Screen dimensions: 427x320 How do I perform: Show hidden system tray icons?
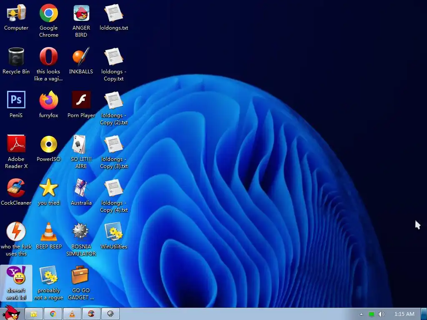[x=361, y=314]
